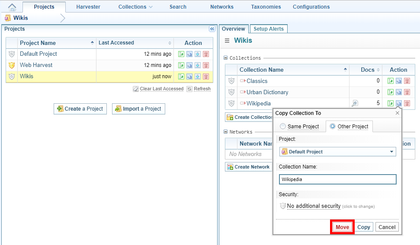Delete the Classics collection via trash icon
The width and height of the screenshot is (420, 245).
407,81
